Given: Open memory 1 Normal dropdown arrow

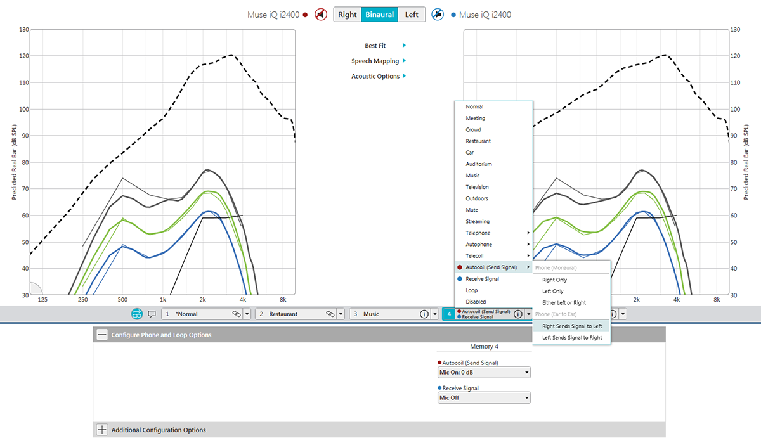Looking at the screenshot, I should 247,314.
